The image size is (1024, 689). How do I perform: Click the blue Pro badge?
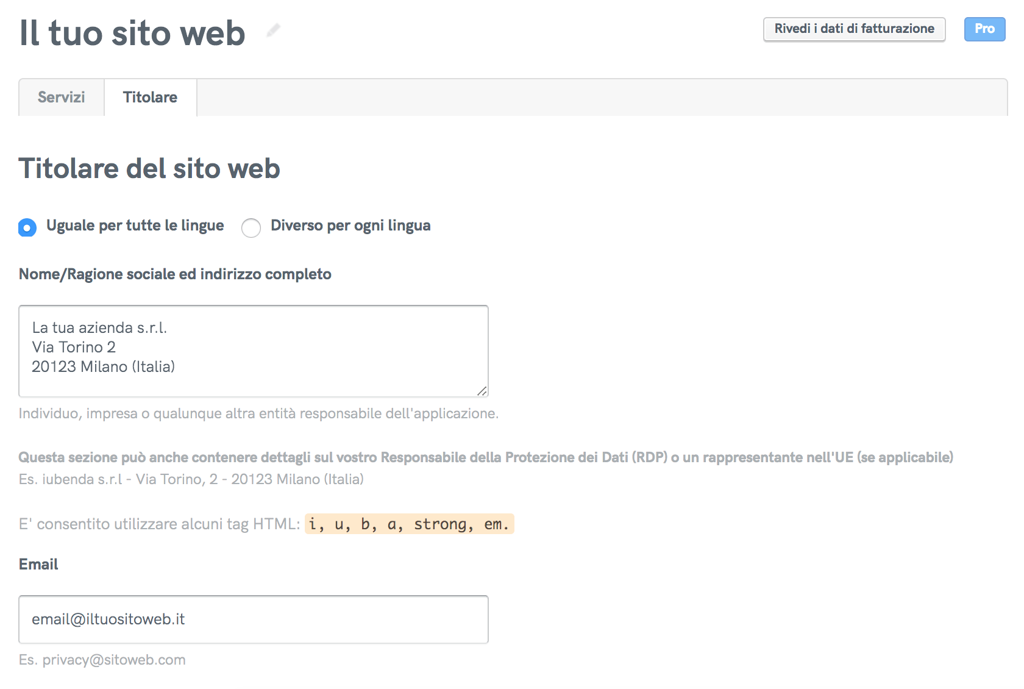[984, 29]
